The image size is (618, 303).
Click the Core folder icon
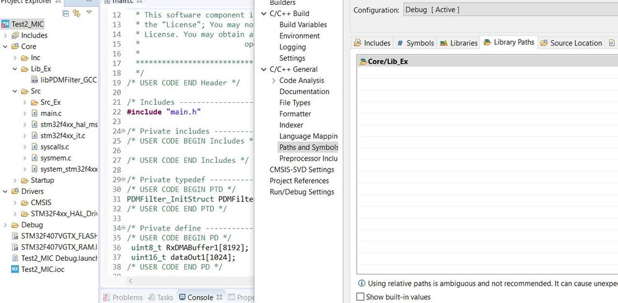click(x=15, y=46)
